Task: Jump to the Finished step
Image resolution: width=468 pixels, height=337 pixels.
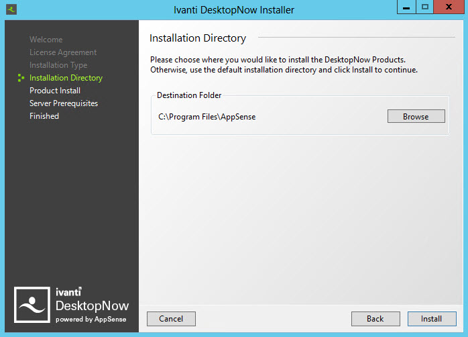Action: tap(44, 116)
